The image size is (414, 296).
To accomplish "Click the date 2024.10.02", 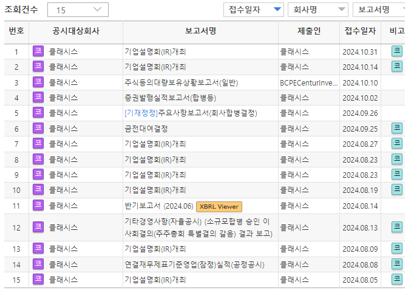I will click(360, 98).
